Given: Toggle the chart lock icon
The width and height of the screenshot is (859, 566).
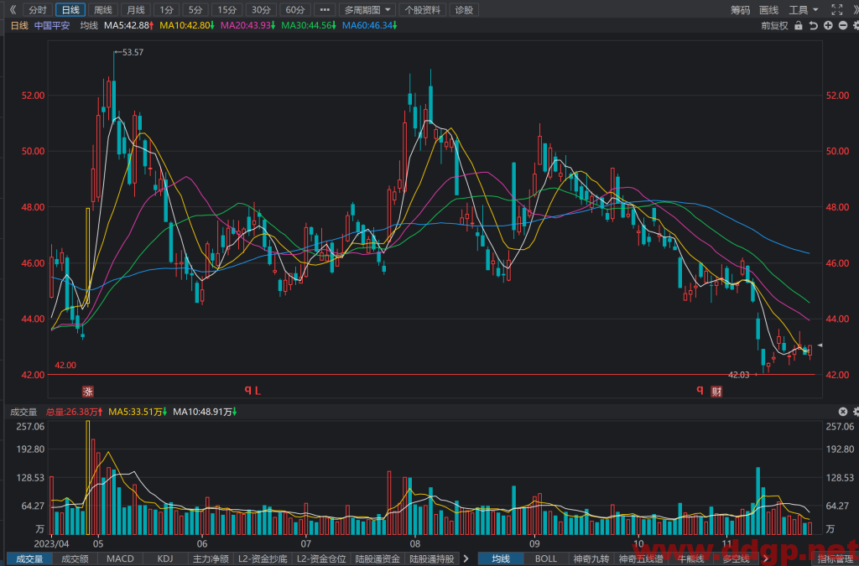Looking at the screenshot, I should (799, 26).
